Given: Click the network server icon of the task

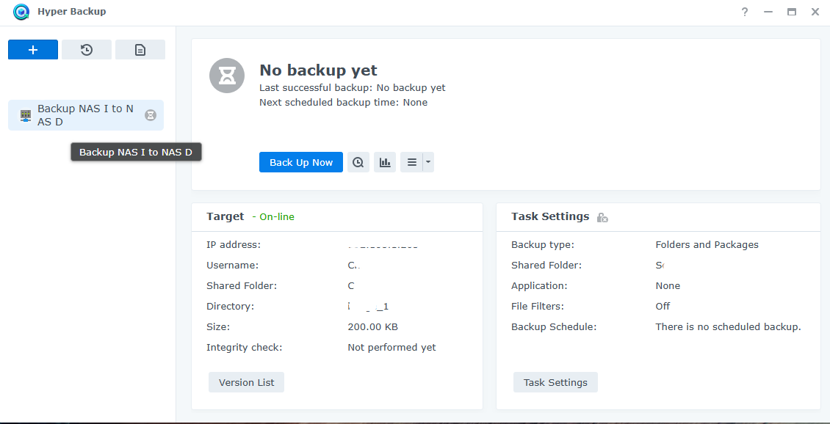Looking at the screenshot, I should coord(26,115).
